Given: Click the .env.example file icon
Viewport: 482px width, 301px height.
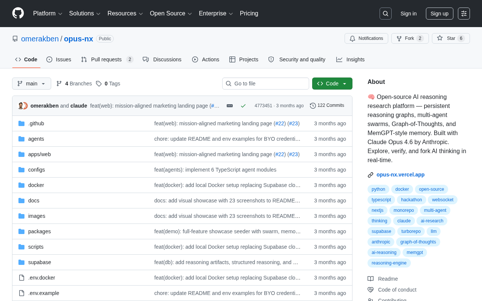Looking at the screenshot, I should pos(21,293).
